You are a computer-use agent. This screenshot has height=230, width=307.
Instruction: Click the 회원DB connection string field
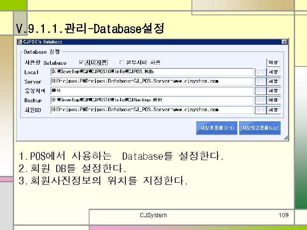(152, 110)
